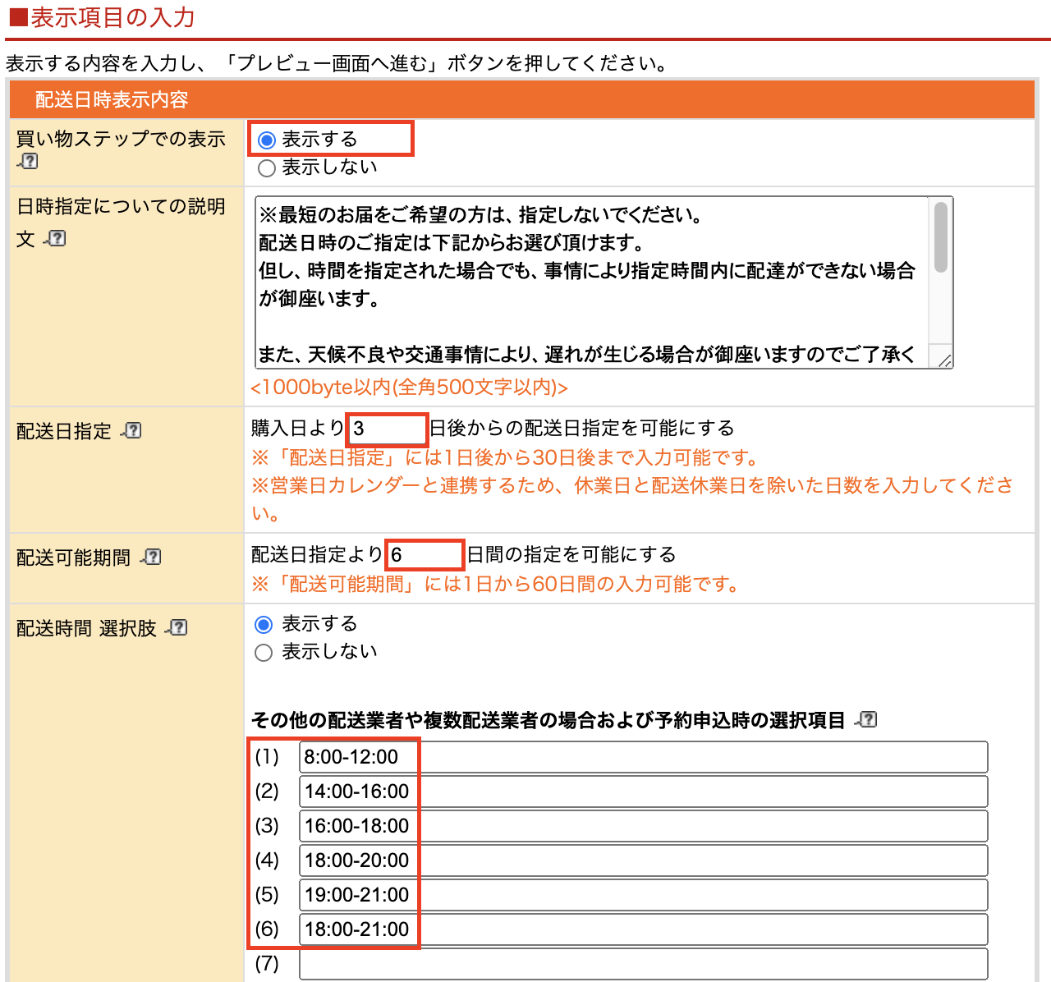Image resolution: width=1051 pixels, height=982 pixels.
Task: Open help icon for 買い物ステップでの表示
Action: coord(28,161)
